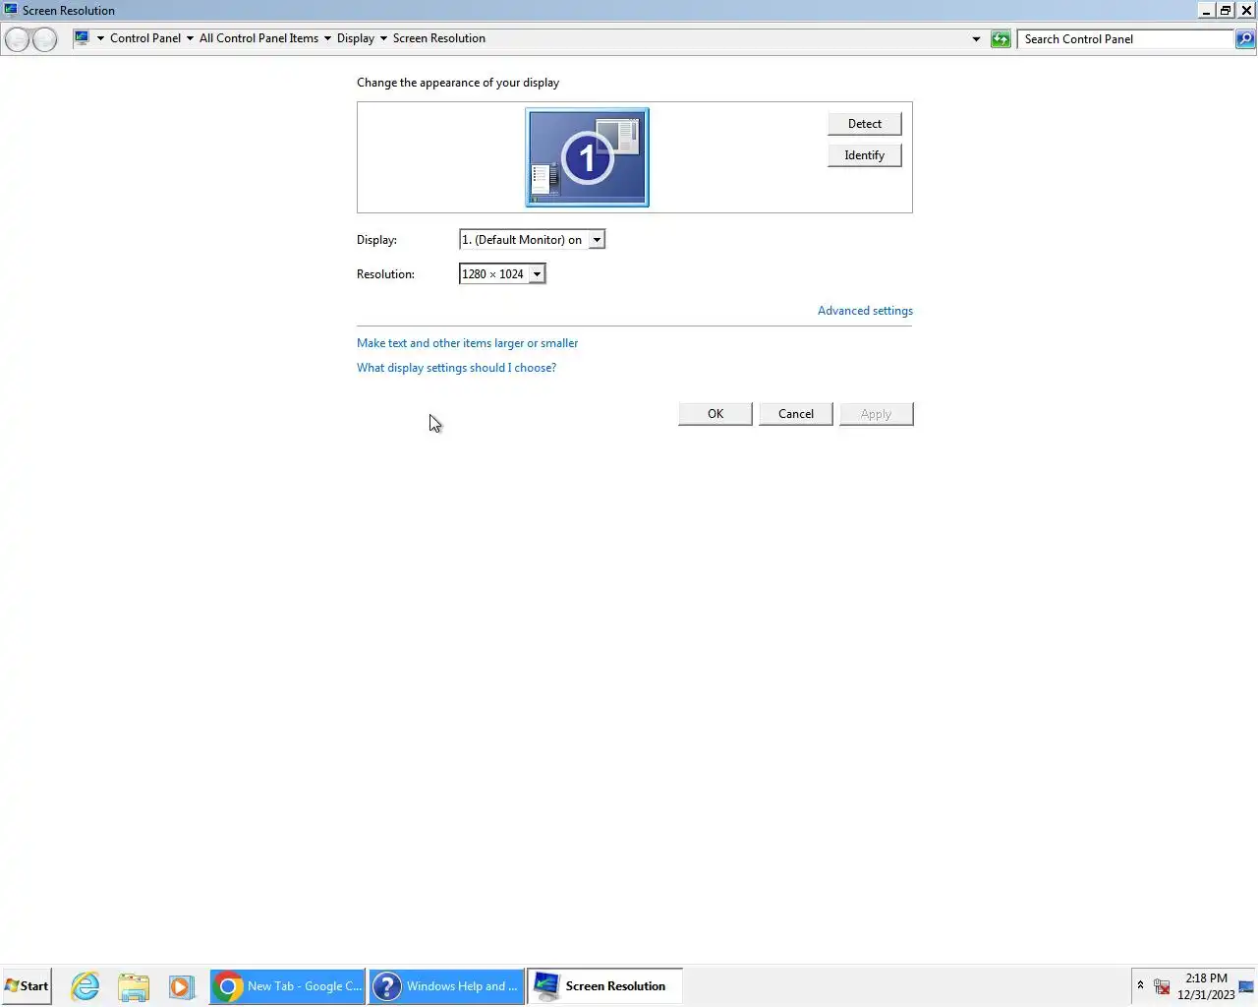Switch to New Tab Google Chrome window
The image size is (1258, 1007).
coord(287,986)
